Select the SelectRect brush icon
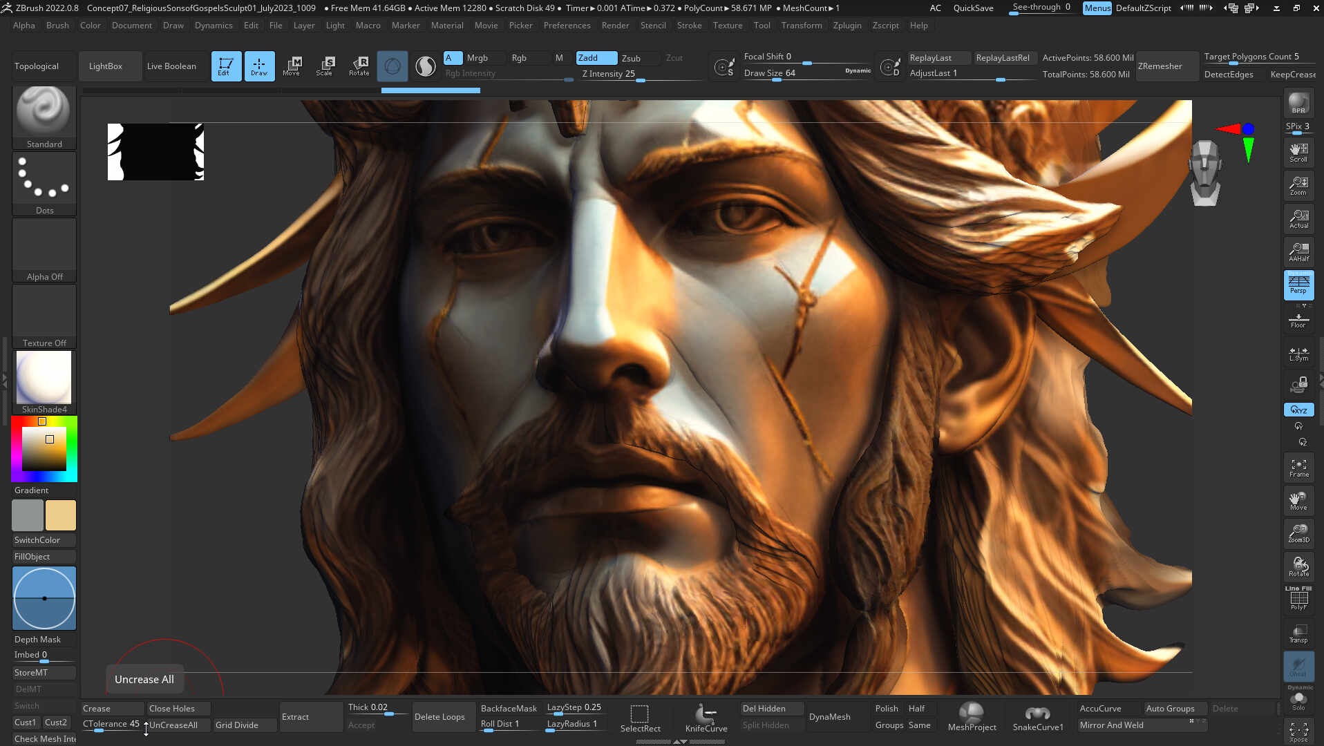Viewport: 1324px width, 746px height. pos(640,717)
